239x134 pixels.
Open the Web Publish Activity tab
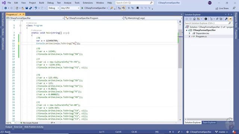[34, 127]
